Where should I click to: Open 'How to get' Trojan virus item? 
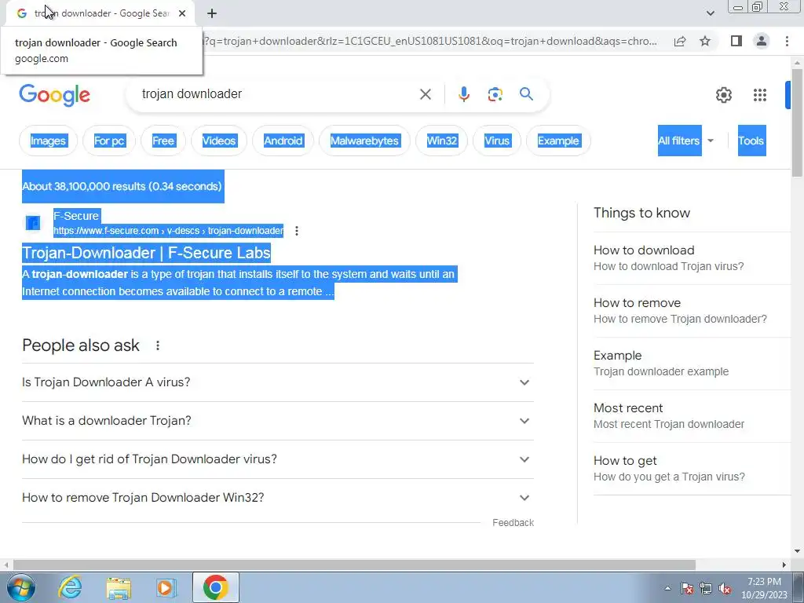[692, 469]
